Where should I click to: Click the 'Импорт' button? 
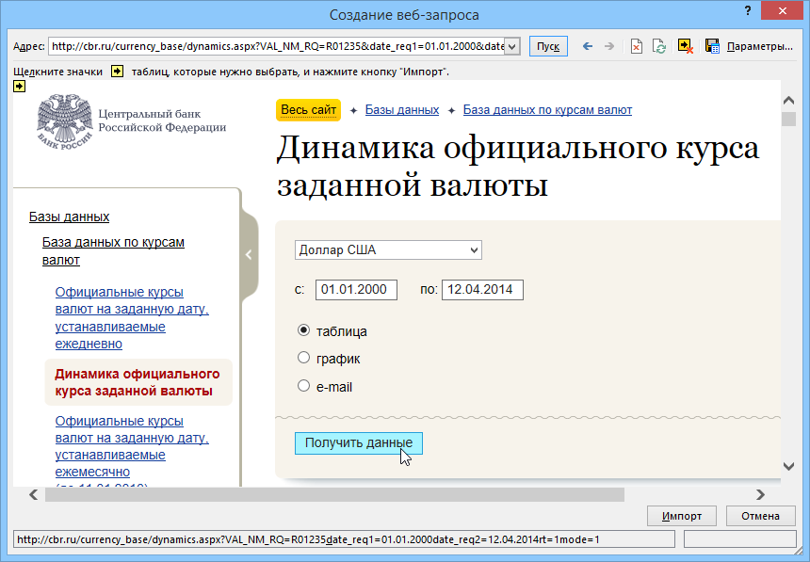[x=681, y=516]
